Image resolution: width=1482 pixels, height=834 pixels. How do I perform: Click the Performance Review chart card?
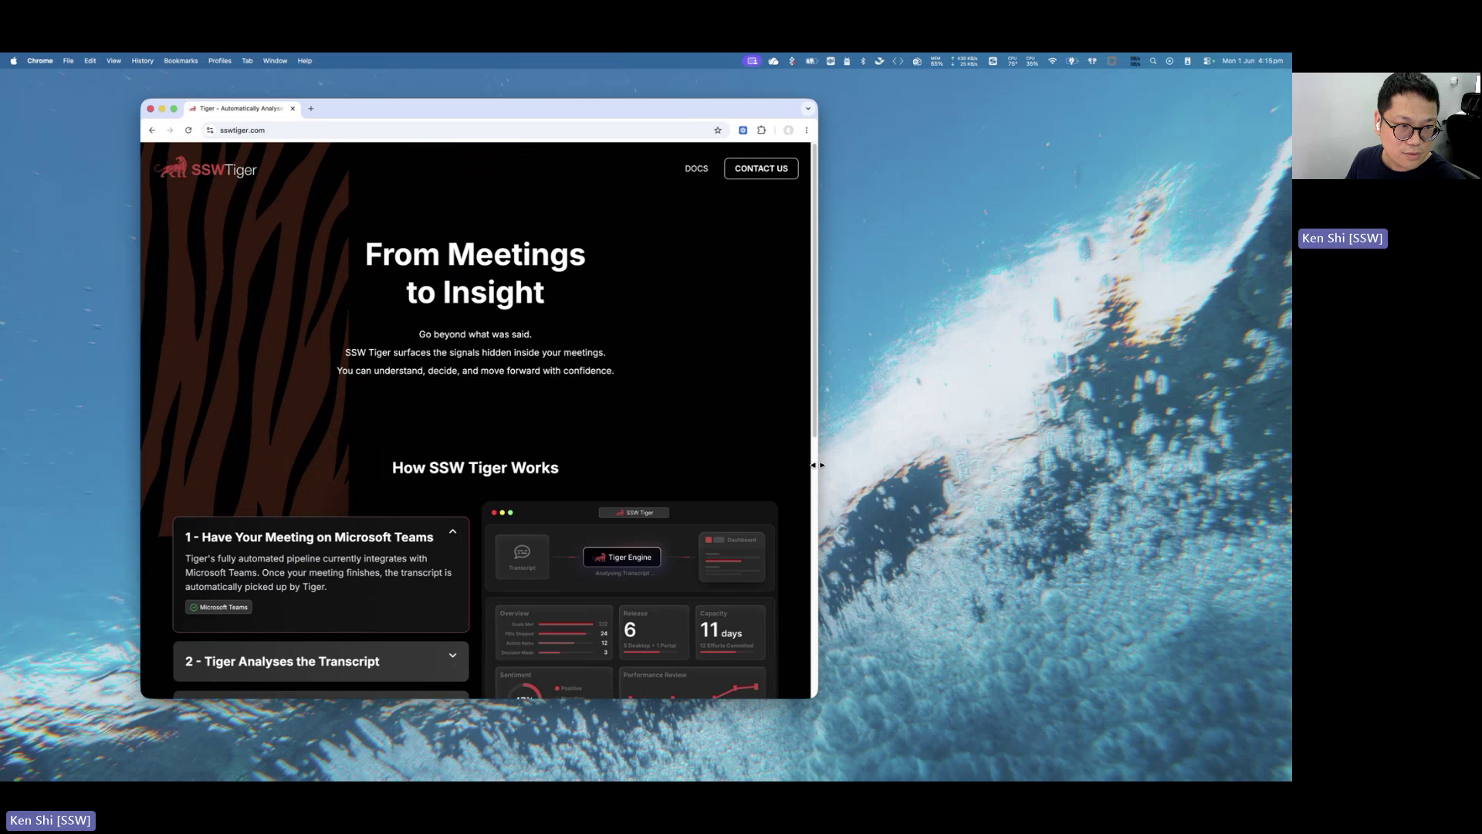(692, 683)
